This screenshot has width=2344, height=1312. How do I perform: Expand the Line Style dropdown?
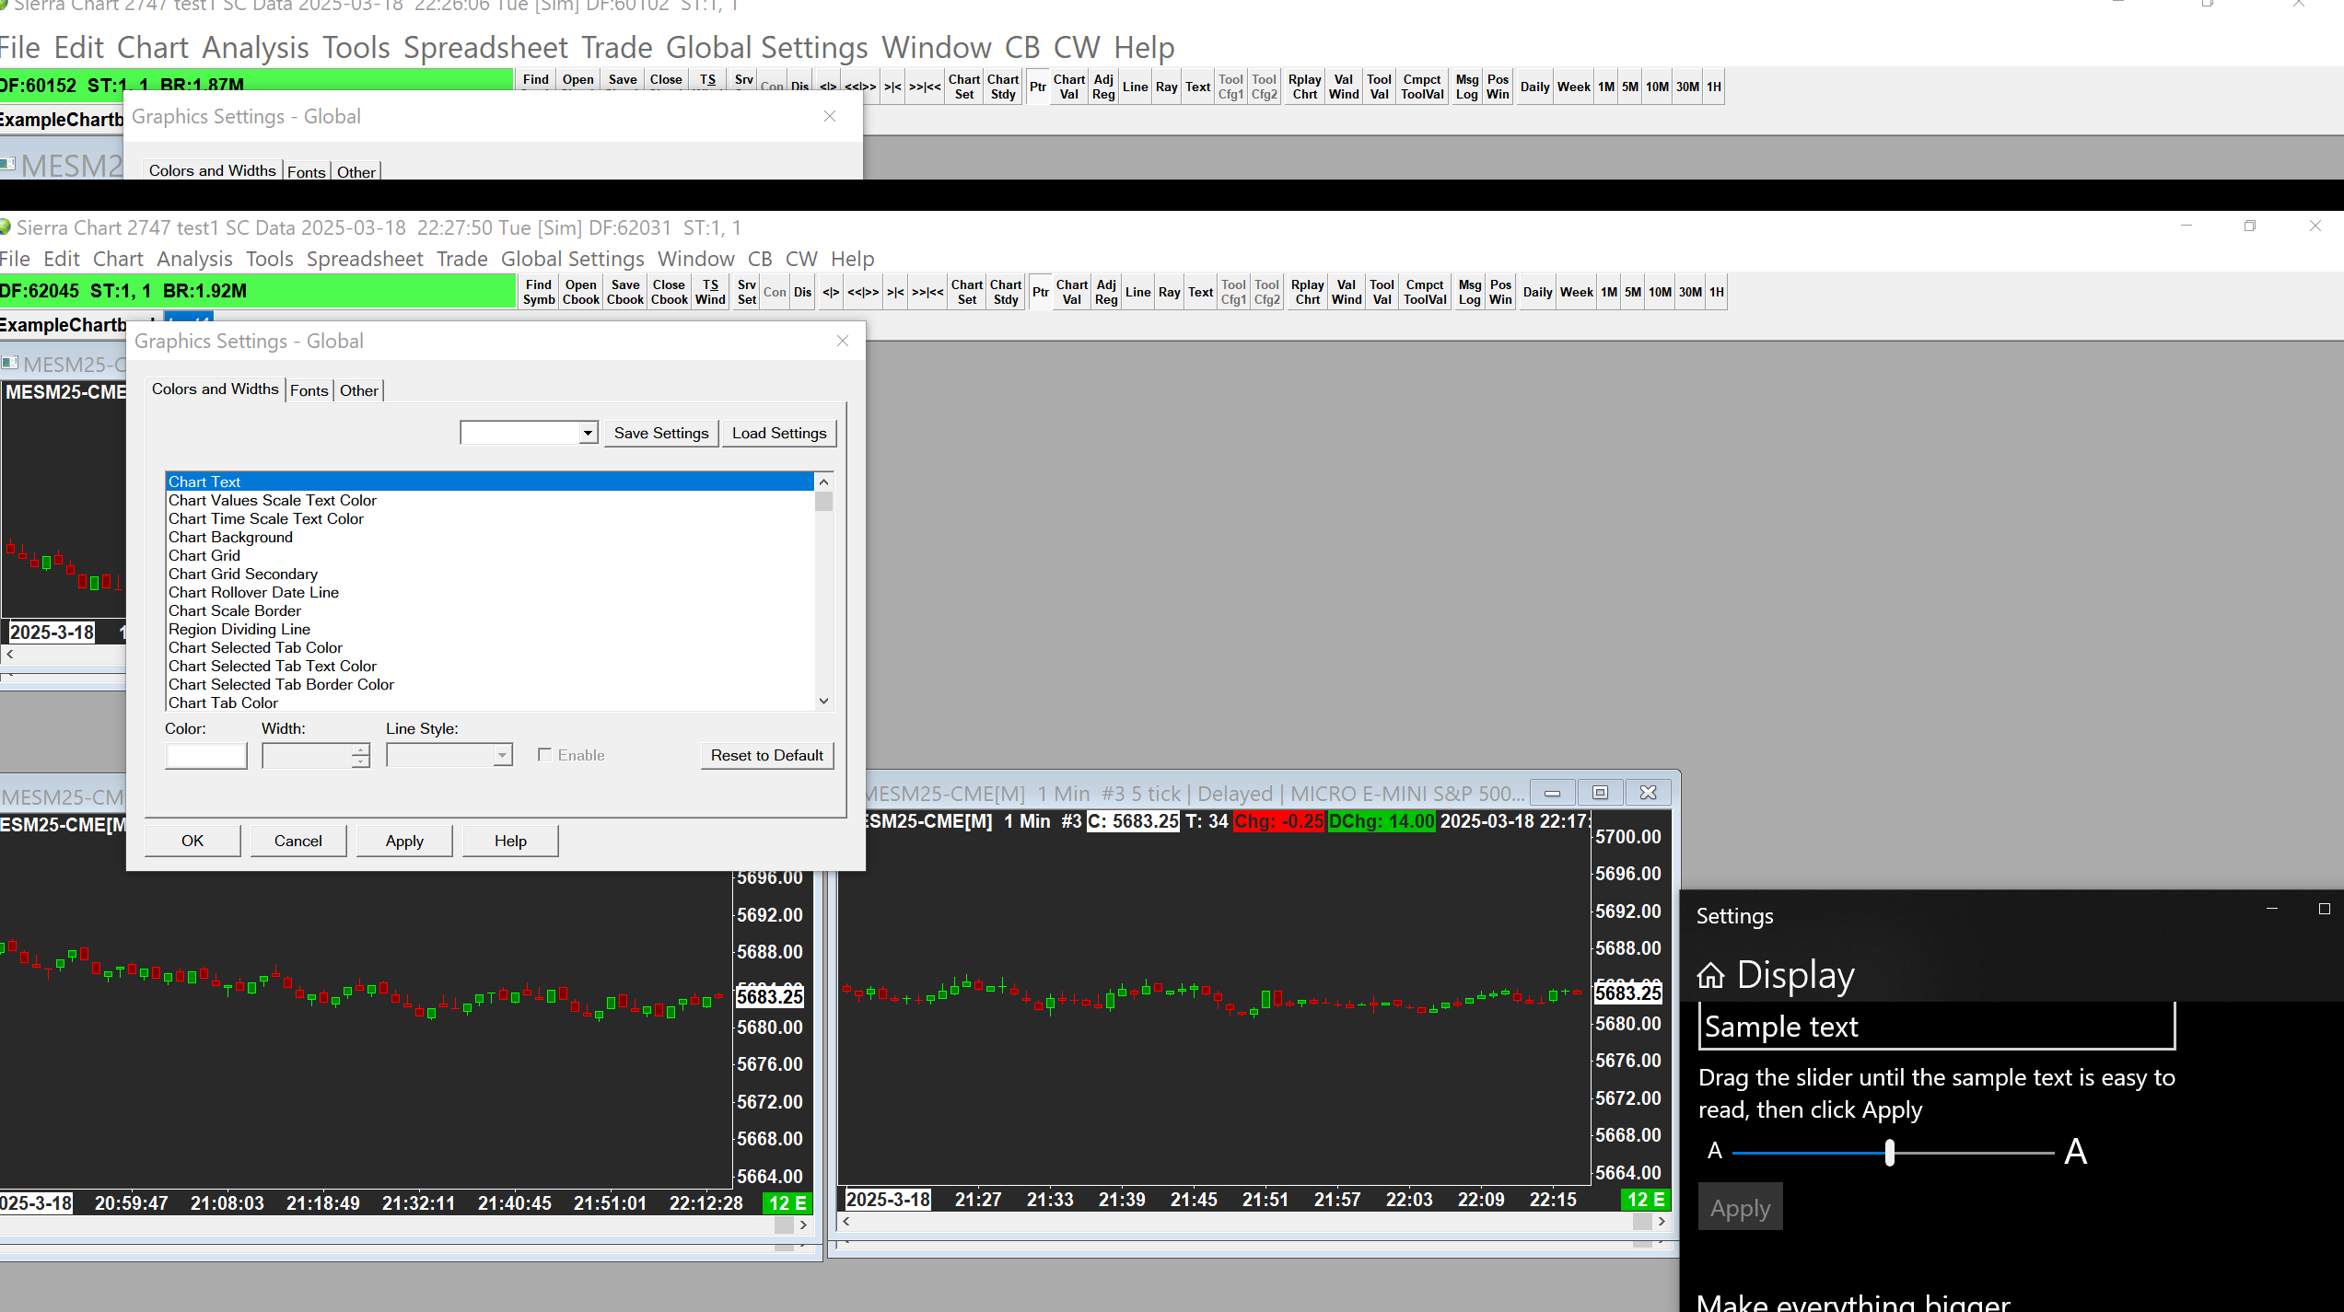(x=502, y=756)
